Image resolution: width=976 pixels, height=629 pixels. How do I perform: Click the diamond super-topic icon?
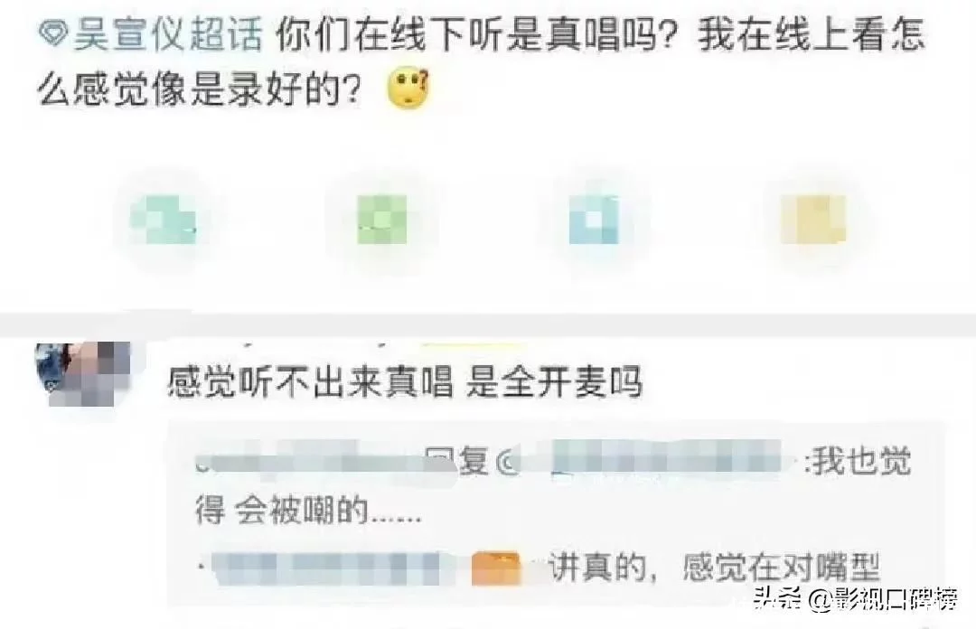coord(53,34)
